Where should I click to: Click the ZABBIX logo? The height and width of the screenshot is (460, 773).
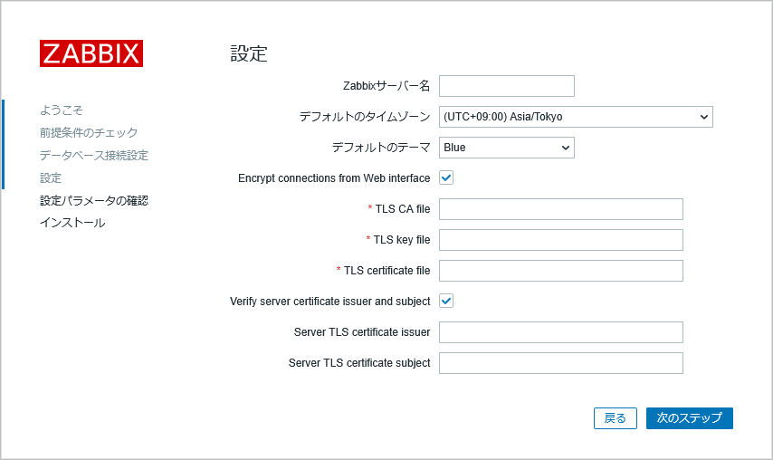(x=91, y=53)
